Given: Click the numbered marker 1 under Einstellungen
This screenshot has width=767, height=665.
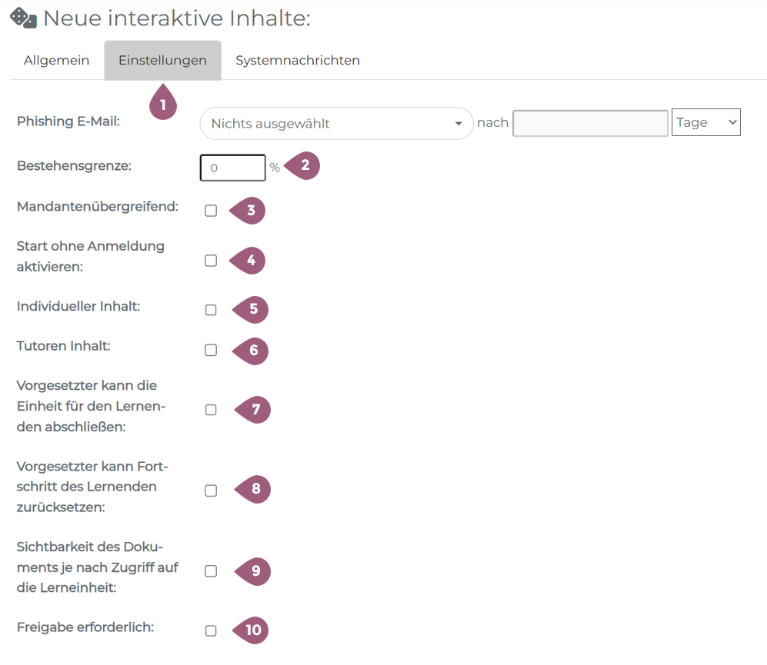Looking at the screenshot, I should click(x=162, y=104).
